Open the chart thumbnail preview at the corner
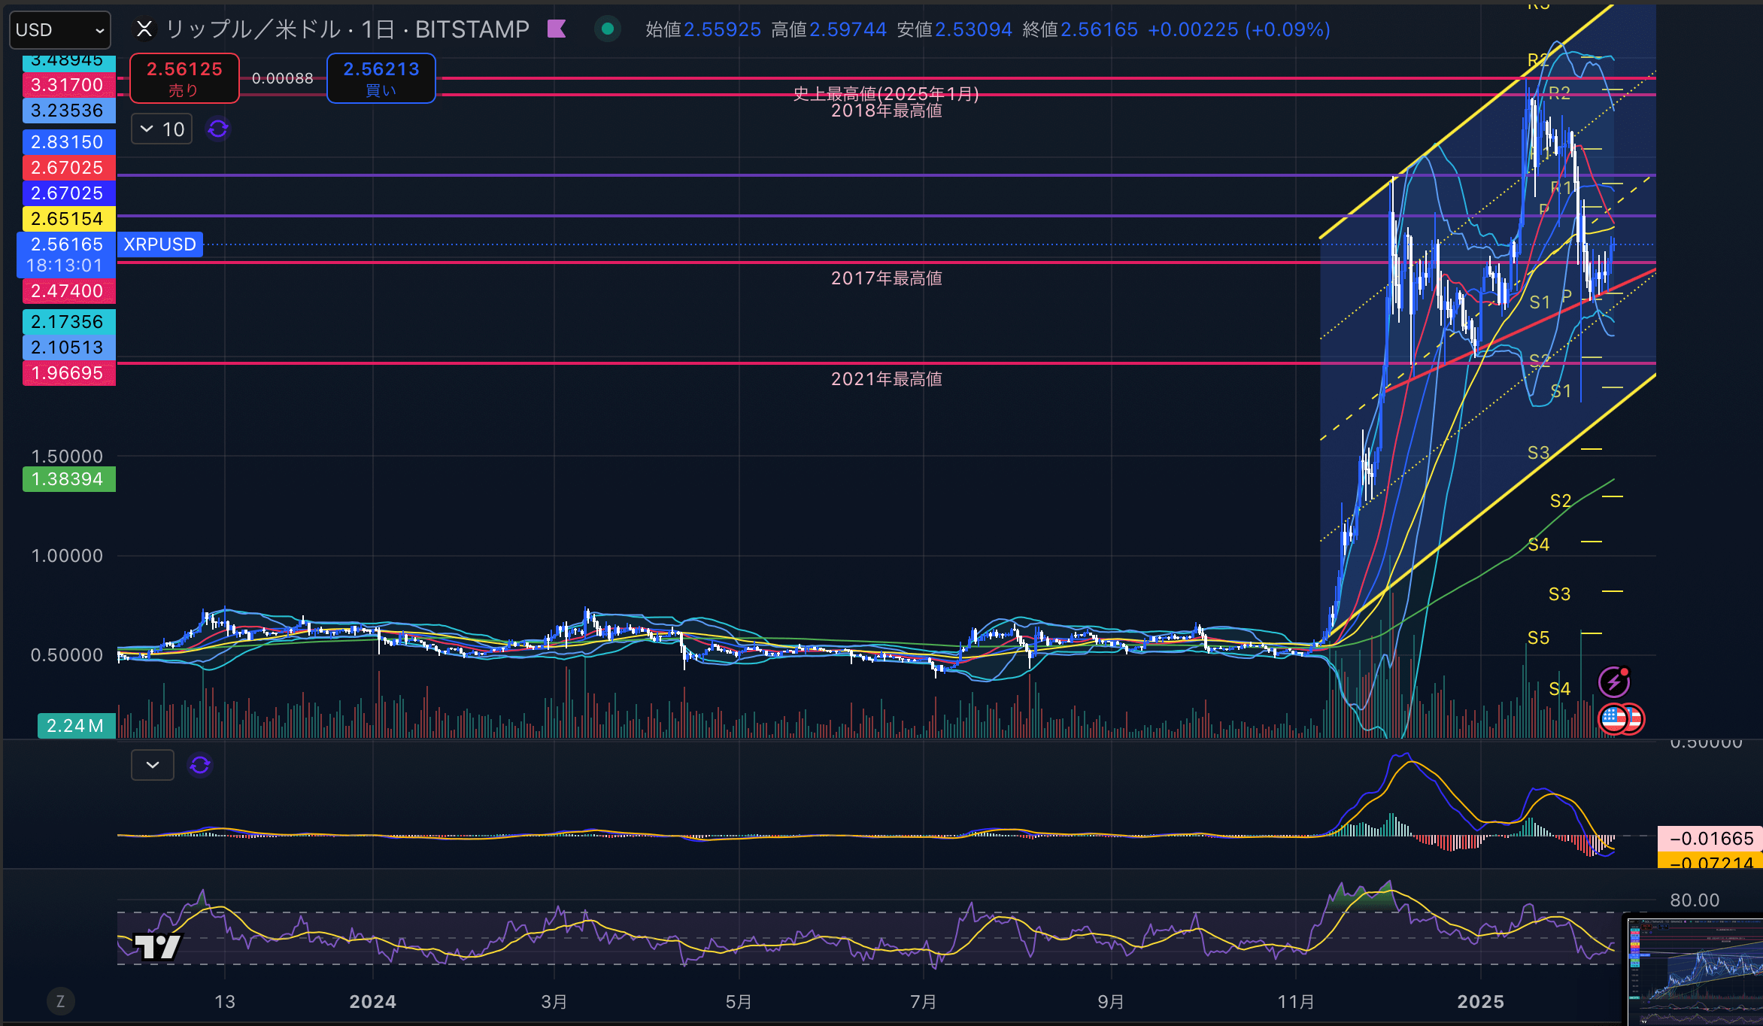The width and height of the screenshot is (1763, 1026). tap(1695, 970)
